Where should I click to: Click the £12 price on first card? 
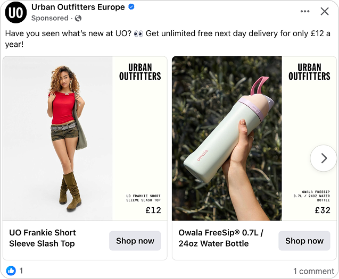click(153, 210)
